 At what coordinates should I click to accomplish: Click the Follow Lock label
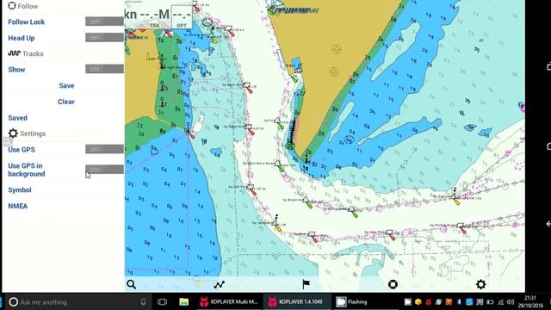27,22
